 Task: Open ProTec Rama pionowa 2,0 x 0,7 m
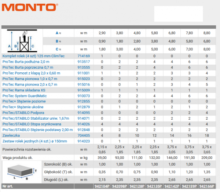tap(30, 84)
